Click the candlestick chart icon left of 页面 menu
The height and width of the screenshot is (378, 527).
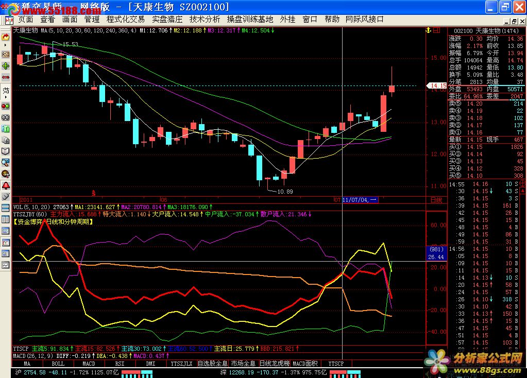tap(9, 20)
